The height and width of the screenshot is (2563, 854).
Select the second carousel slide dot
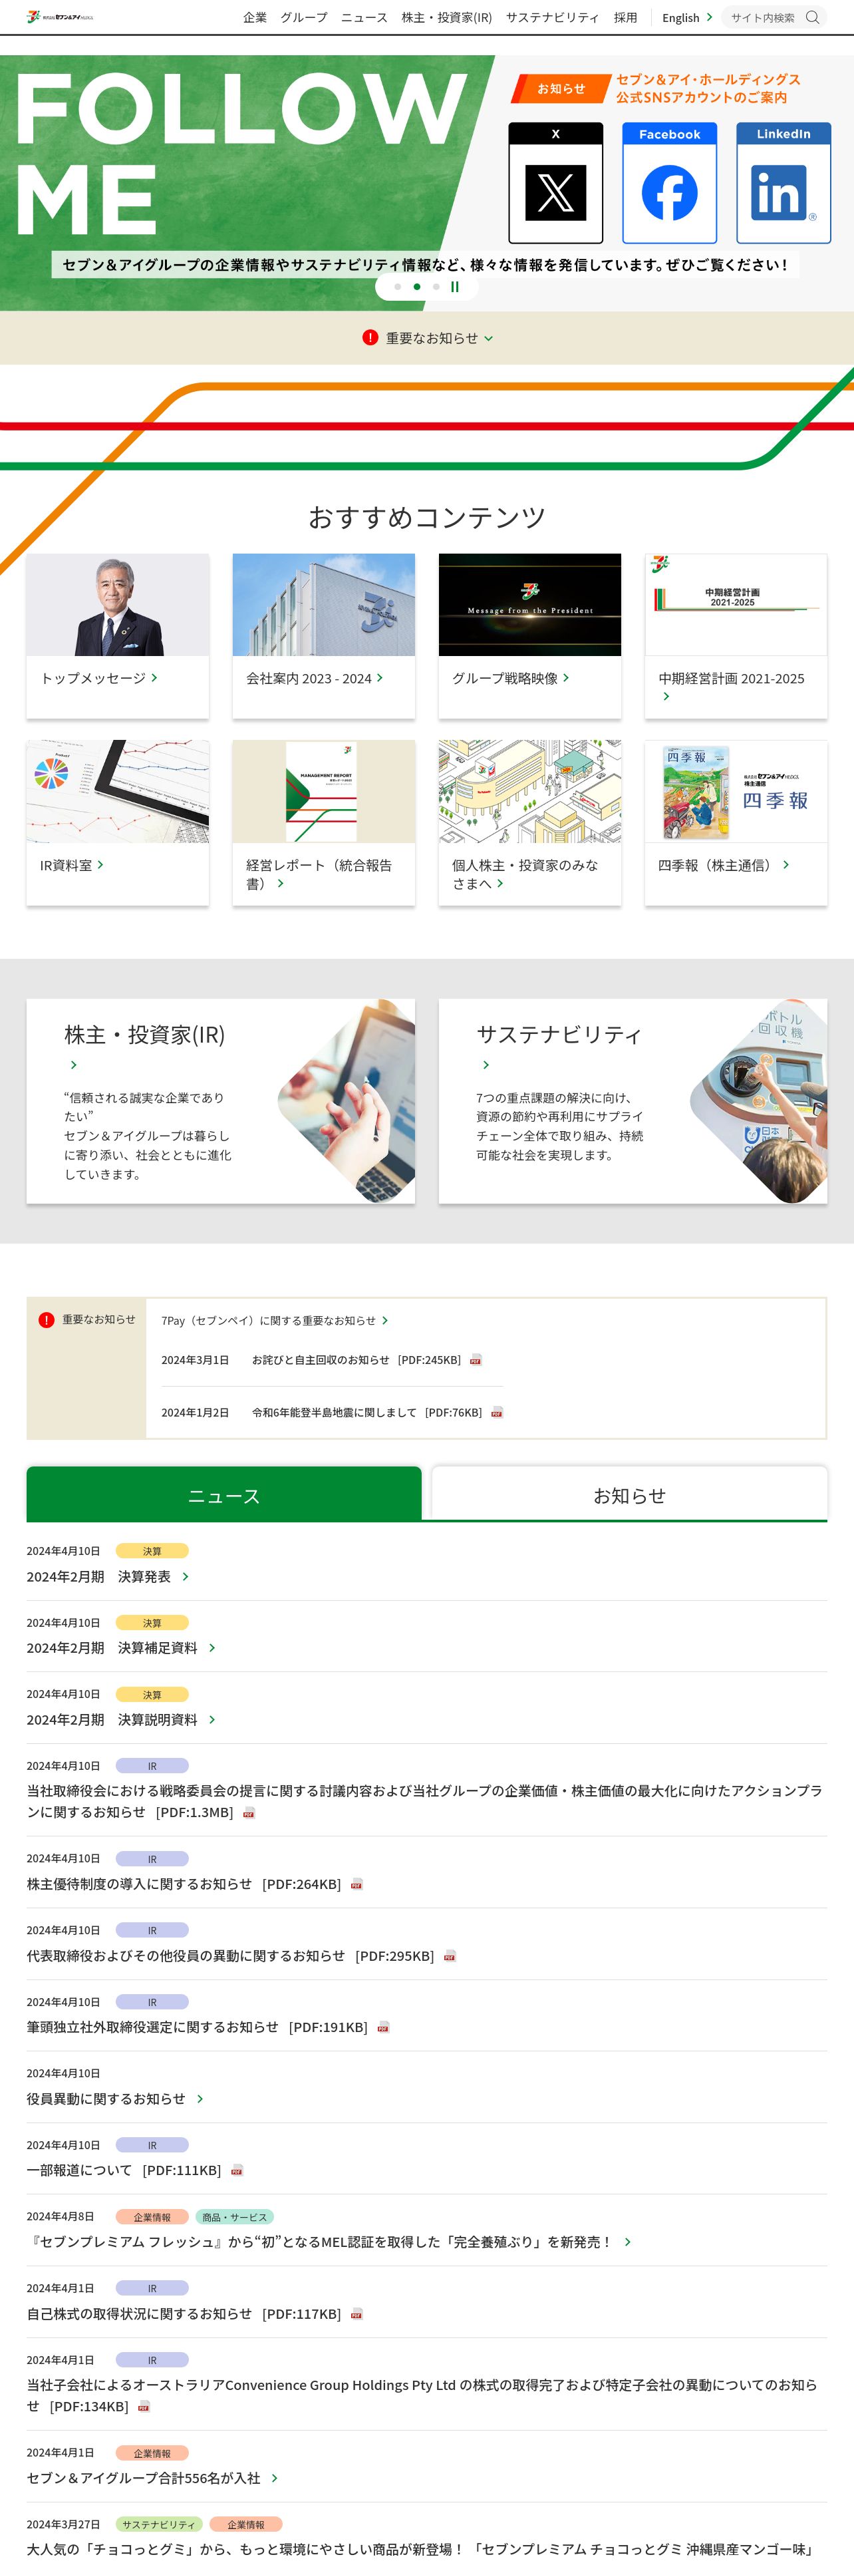416,287
